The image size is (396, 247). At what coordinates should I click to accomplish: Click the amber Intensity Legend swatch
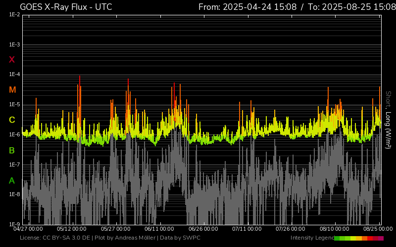tap(359, 238)
